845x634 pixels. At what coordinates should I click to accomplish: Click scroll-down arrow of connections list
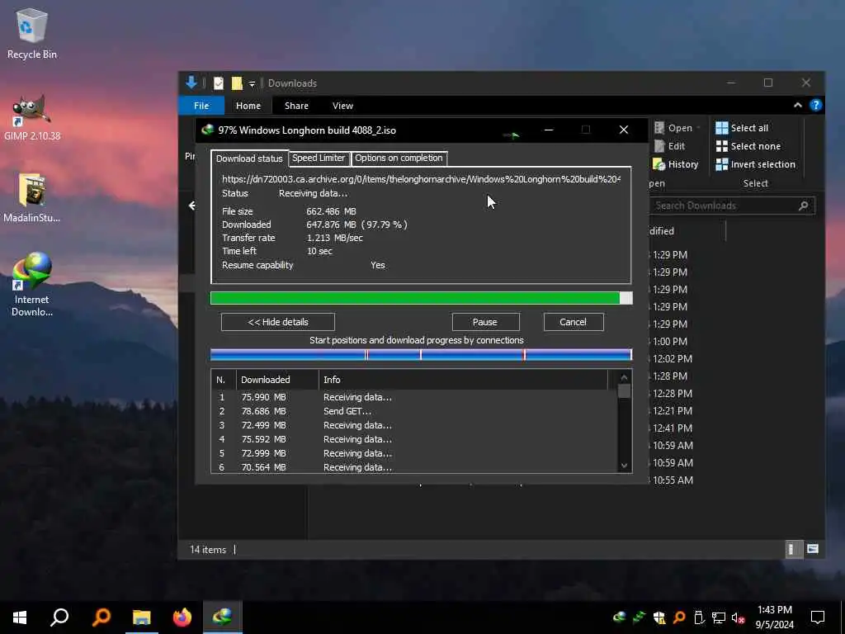pyautogui.click(x=624, y=466)
